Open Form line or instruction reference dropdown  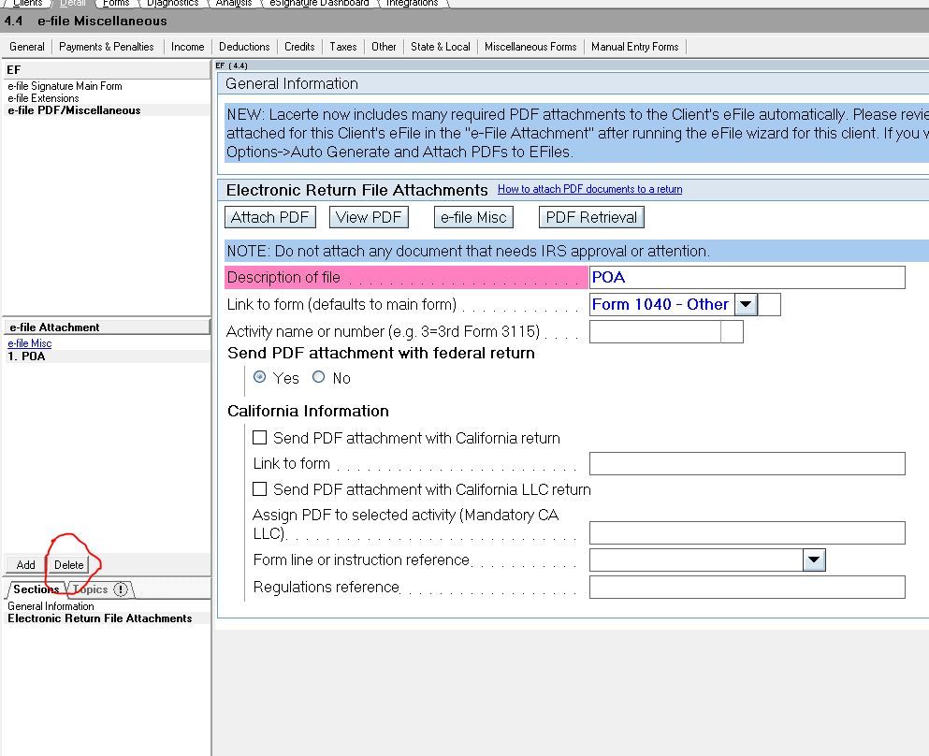(x=814, y=560)
